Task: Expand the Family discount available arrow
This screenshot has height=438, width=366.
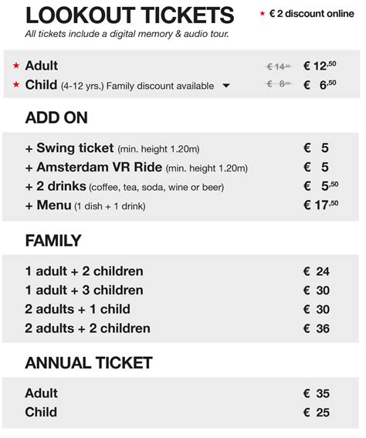Action: (x=226, y=86)
